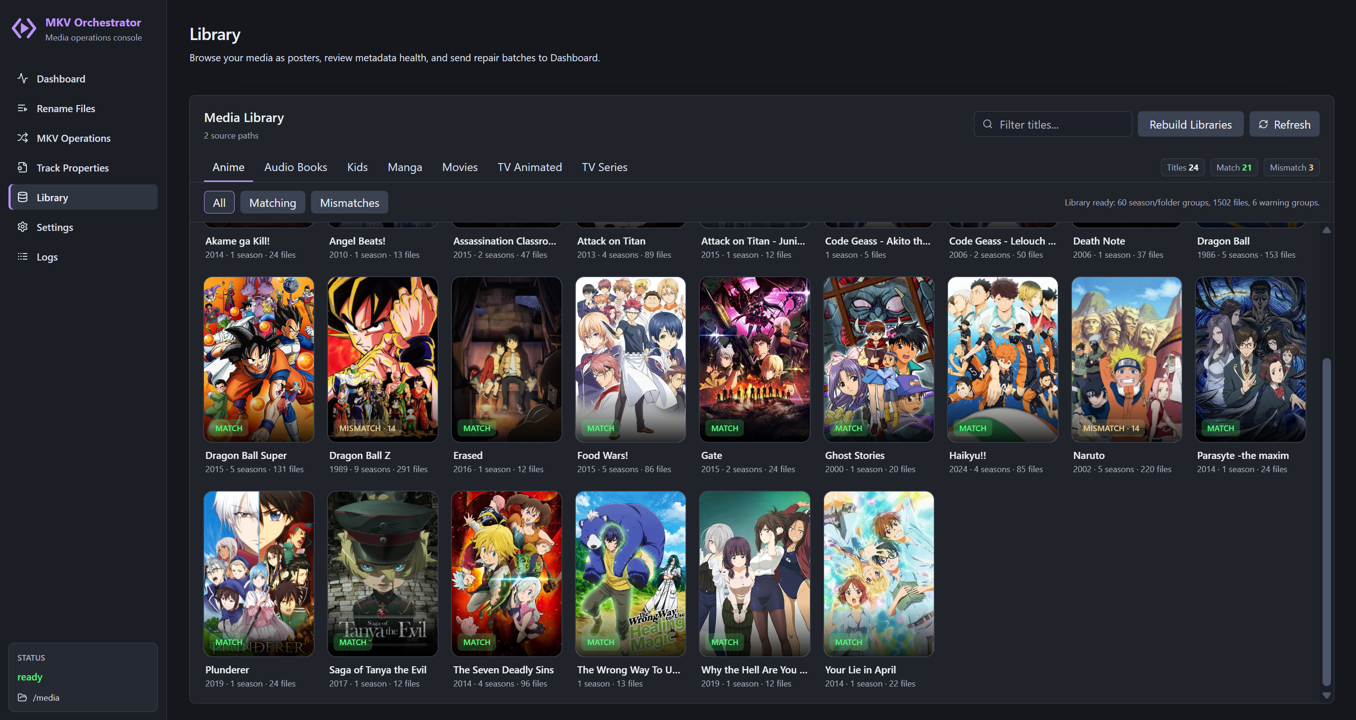The width and height of the screenshot is (1356, 720).
Task: Click the Attack on Titan title
Action: pyautogui.click(x=611, y=241)
